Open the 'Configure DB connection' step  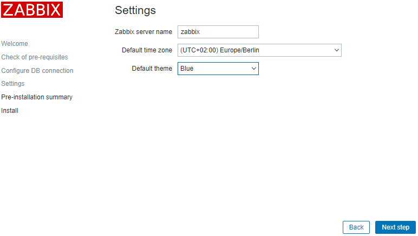tap(37, 71)
